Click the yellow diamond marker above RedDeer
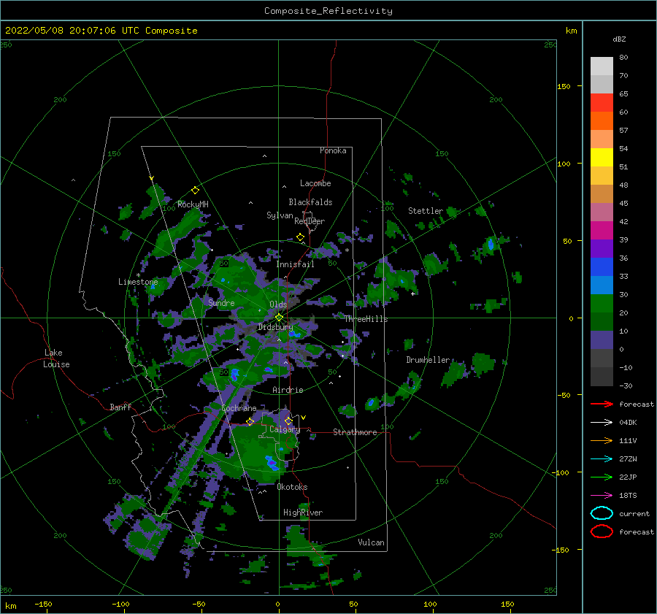The height and width of the screenshot is (614, 657). [x=300, y=237]
